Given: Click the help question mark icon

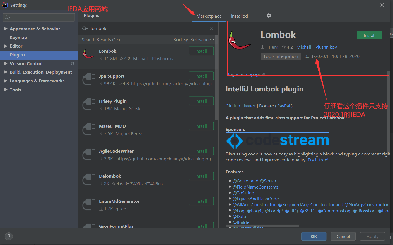Looking at the screenshot, I should pyautogui.click(x=9, y=236).
